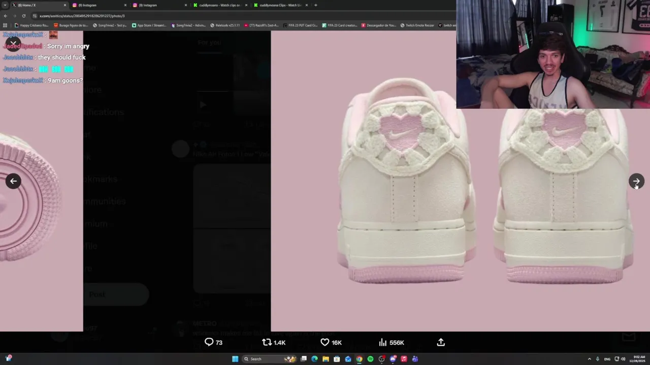Click the ENG language indicator
The image size is (650, 365).
coord(607,359)
